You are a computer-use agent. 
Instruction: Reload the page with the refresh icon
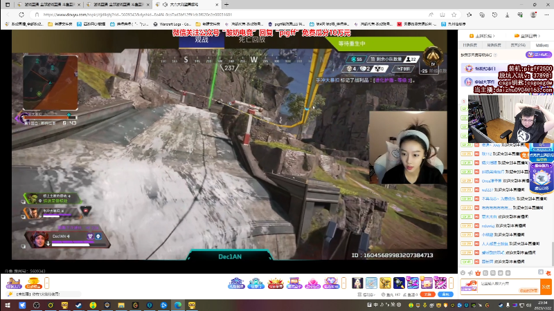[21, 15]
